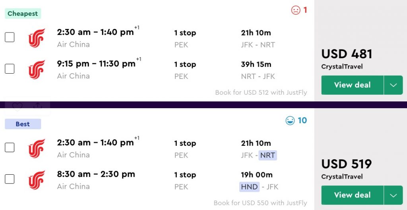The width and height of the screenshot is (407, 210).
Task: Select the Cheapest deal's 2:30 am flight checkbox
Action: click(10, 37)
